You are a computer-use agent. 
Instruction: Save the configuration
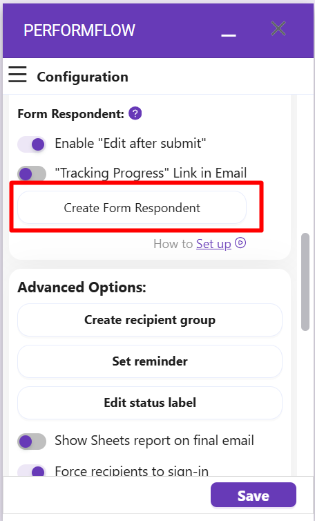click(x=254, y=495)
